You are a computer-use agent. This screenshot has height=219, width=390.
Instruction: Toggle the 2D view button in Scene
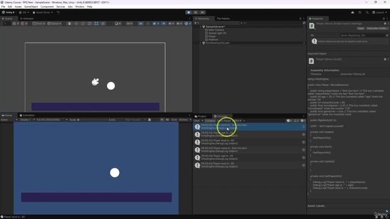point(141,24)
